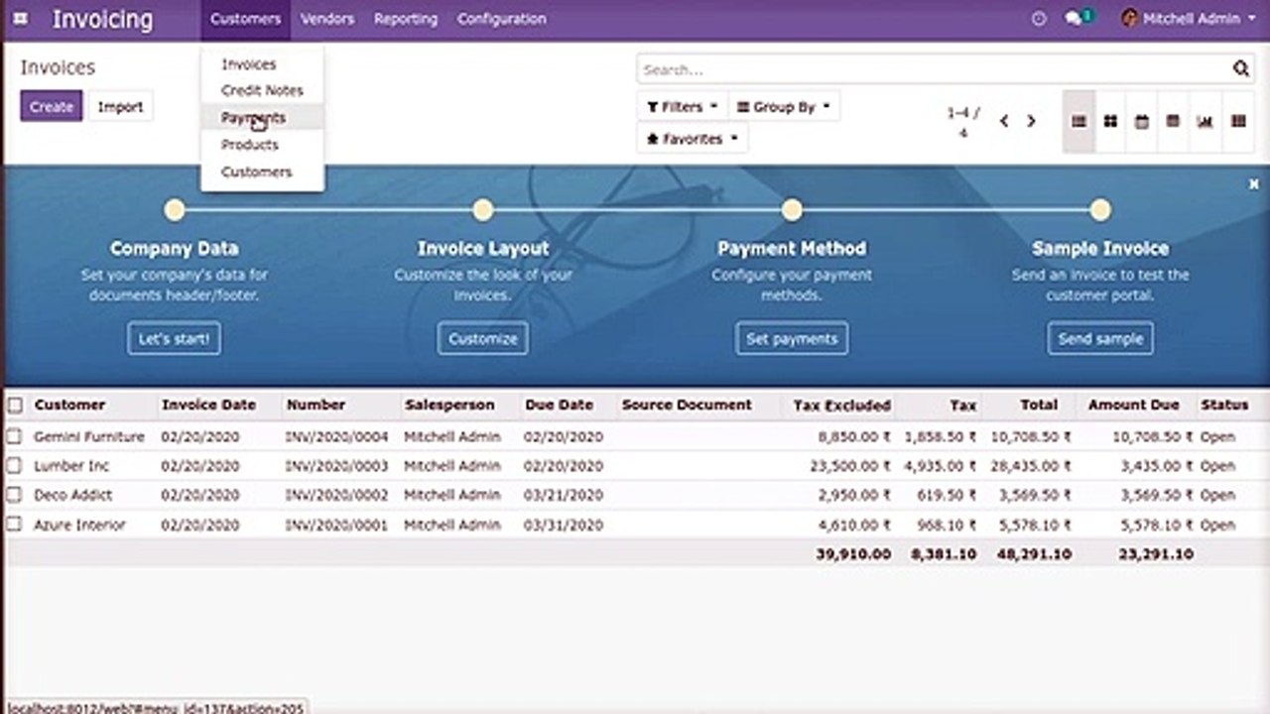Viewport: 1270px width, 714px height.
Task: Sort by Source Document column header
Action: [687, 405]
